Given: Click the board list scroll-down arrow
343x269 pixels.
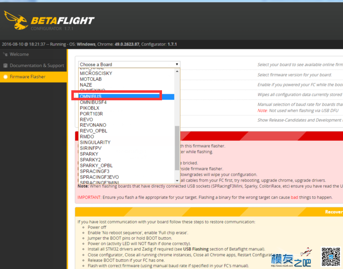Looking at the screenshot, I should (x=177, y=181).
